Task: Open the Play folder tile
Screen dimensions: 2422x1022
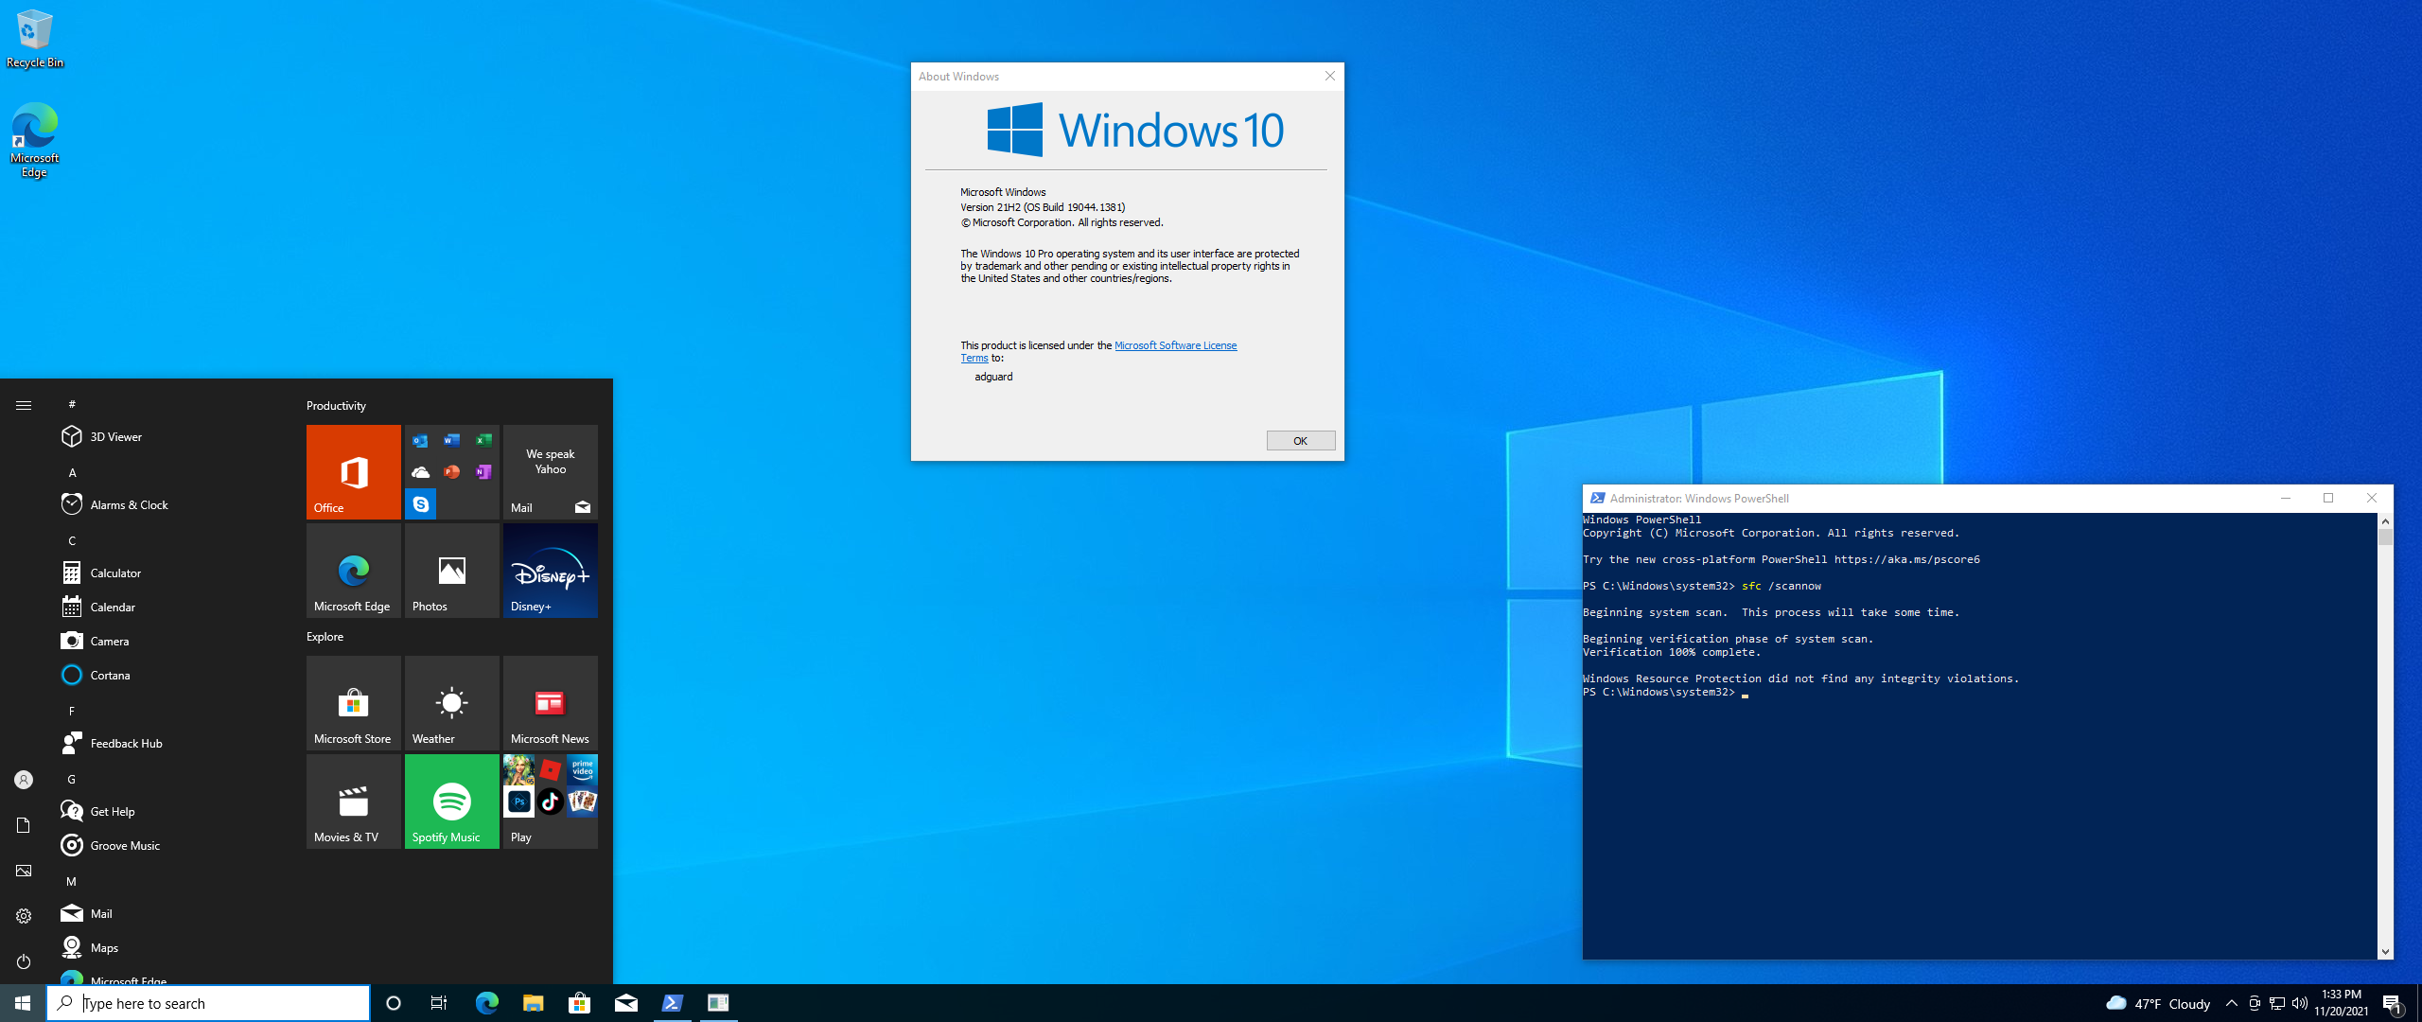Action: tap(551, 802)
